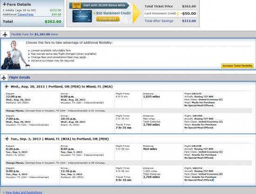The height and width of the screenshot is (194, 256).
Task: Open View Rules and Restrictions link
Action: [24, 192]
